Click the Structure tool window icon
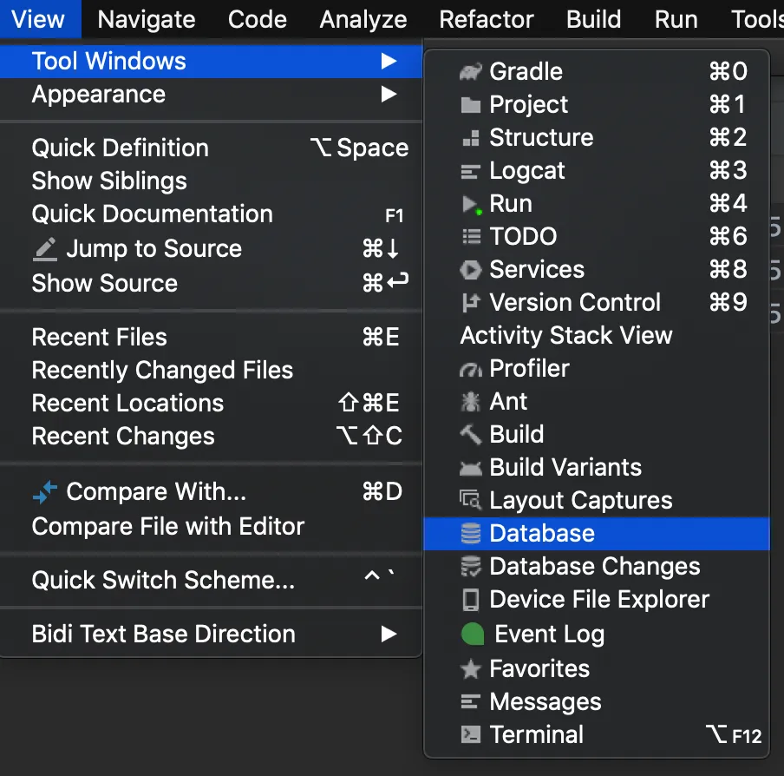784x776 pixels. click(x=471, y=138)
